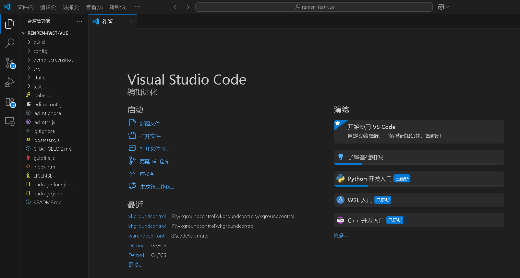Screen dimensions: 520x278
Task: Click the 连接到 remote icon
Action: [132, 173]
